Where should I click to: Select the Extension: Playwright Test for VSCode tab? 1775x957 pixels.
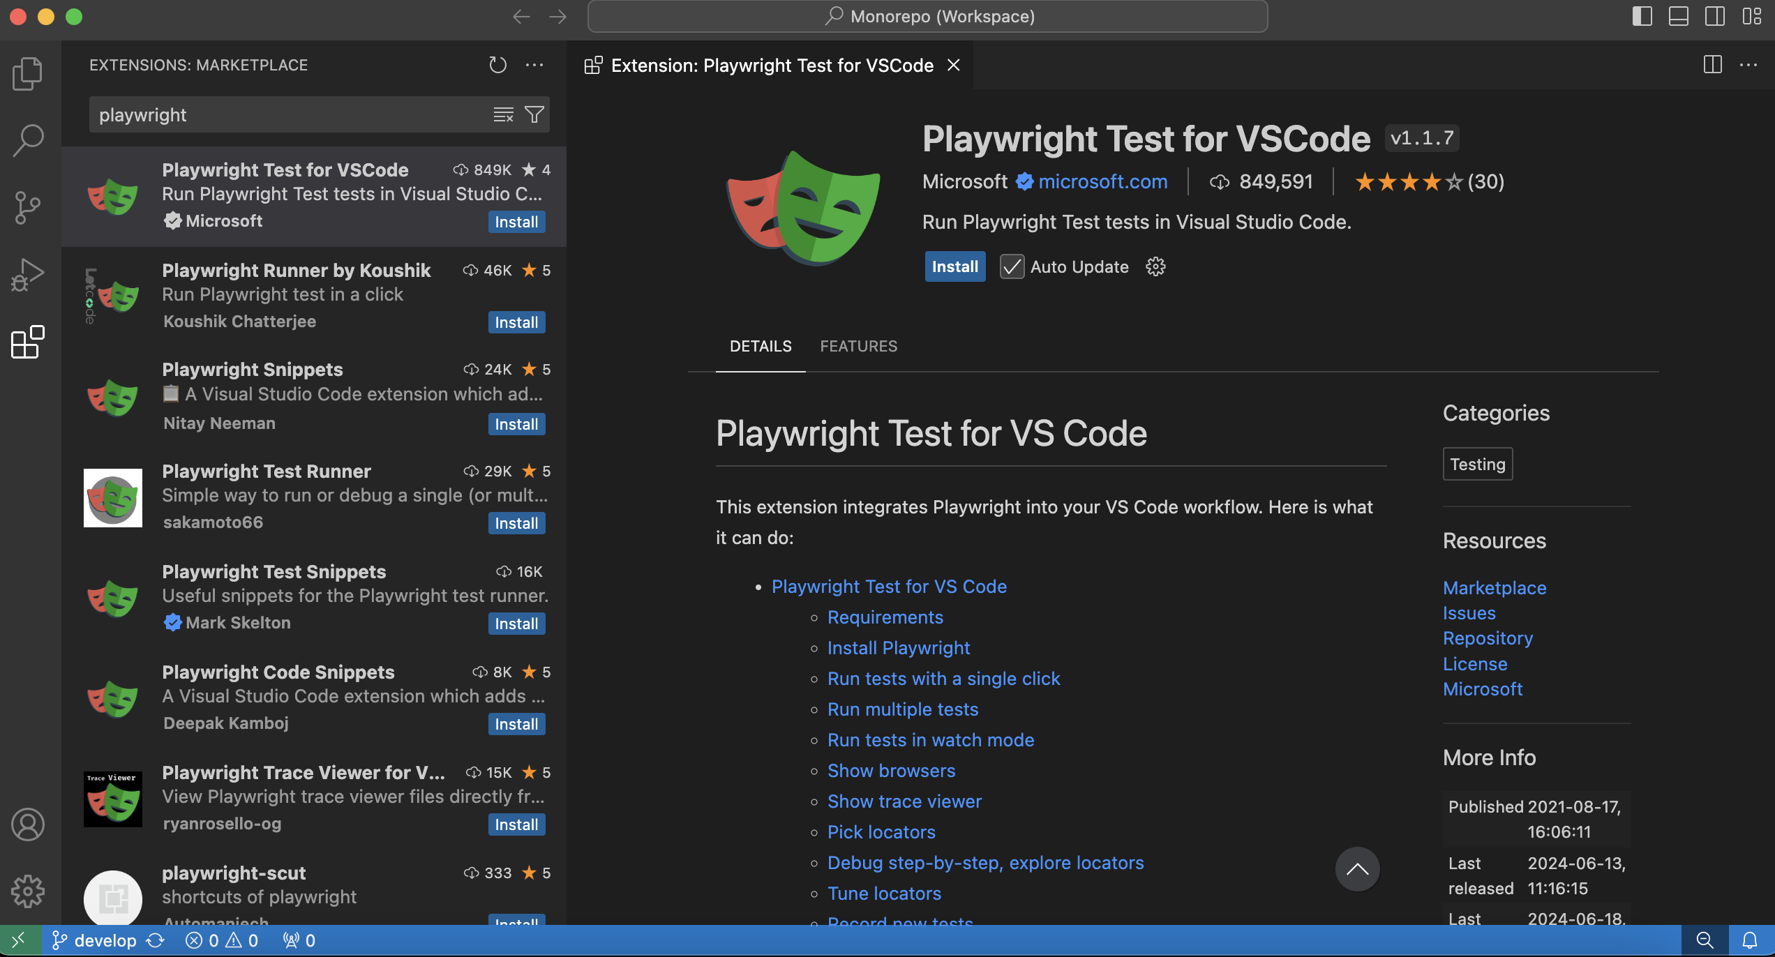[772, 65]
